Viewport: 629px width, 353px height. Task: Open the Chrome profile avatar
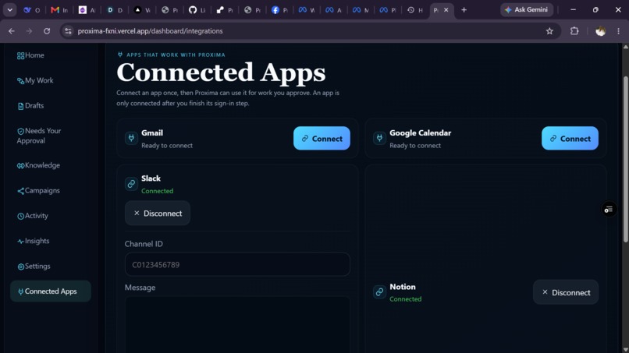click(x=600, y=31)
